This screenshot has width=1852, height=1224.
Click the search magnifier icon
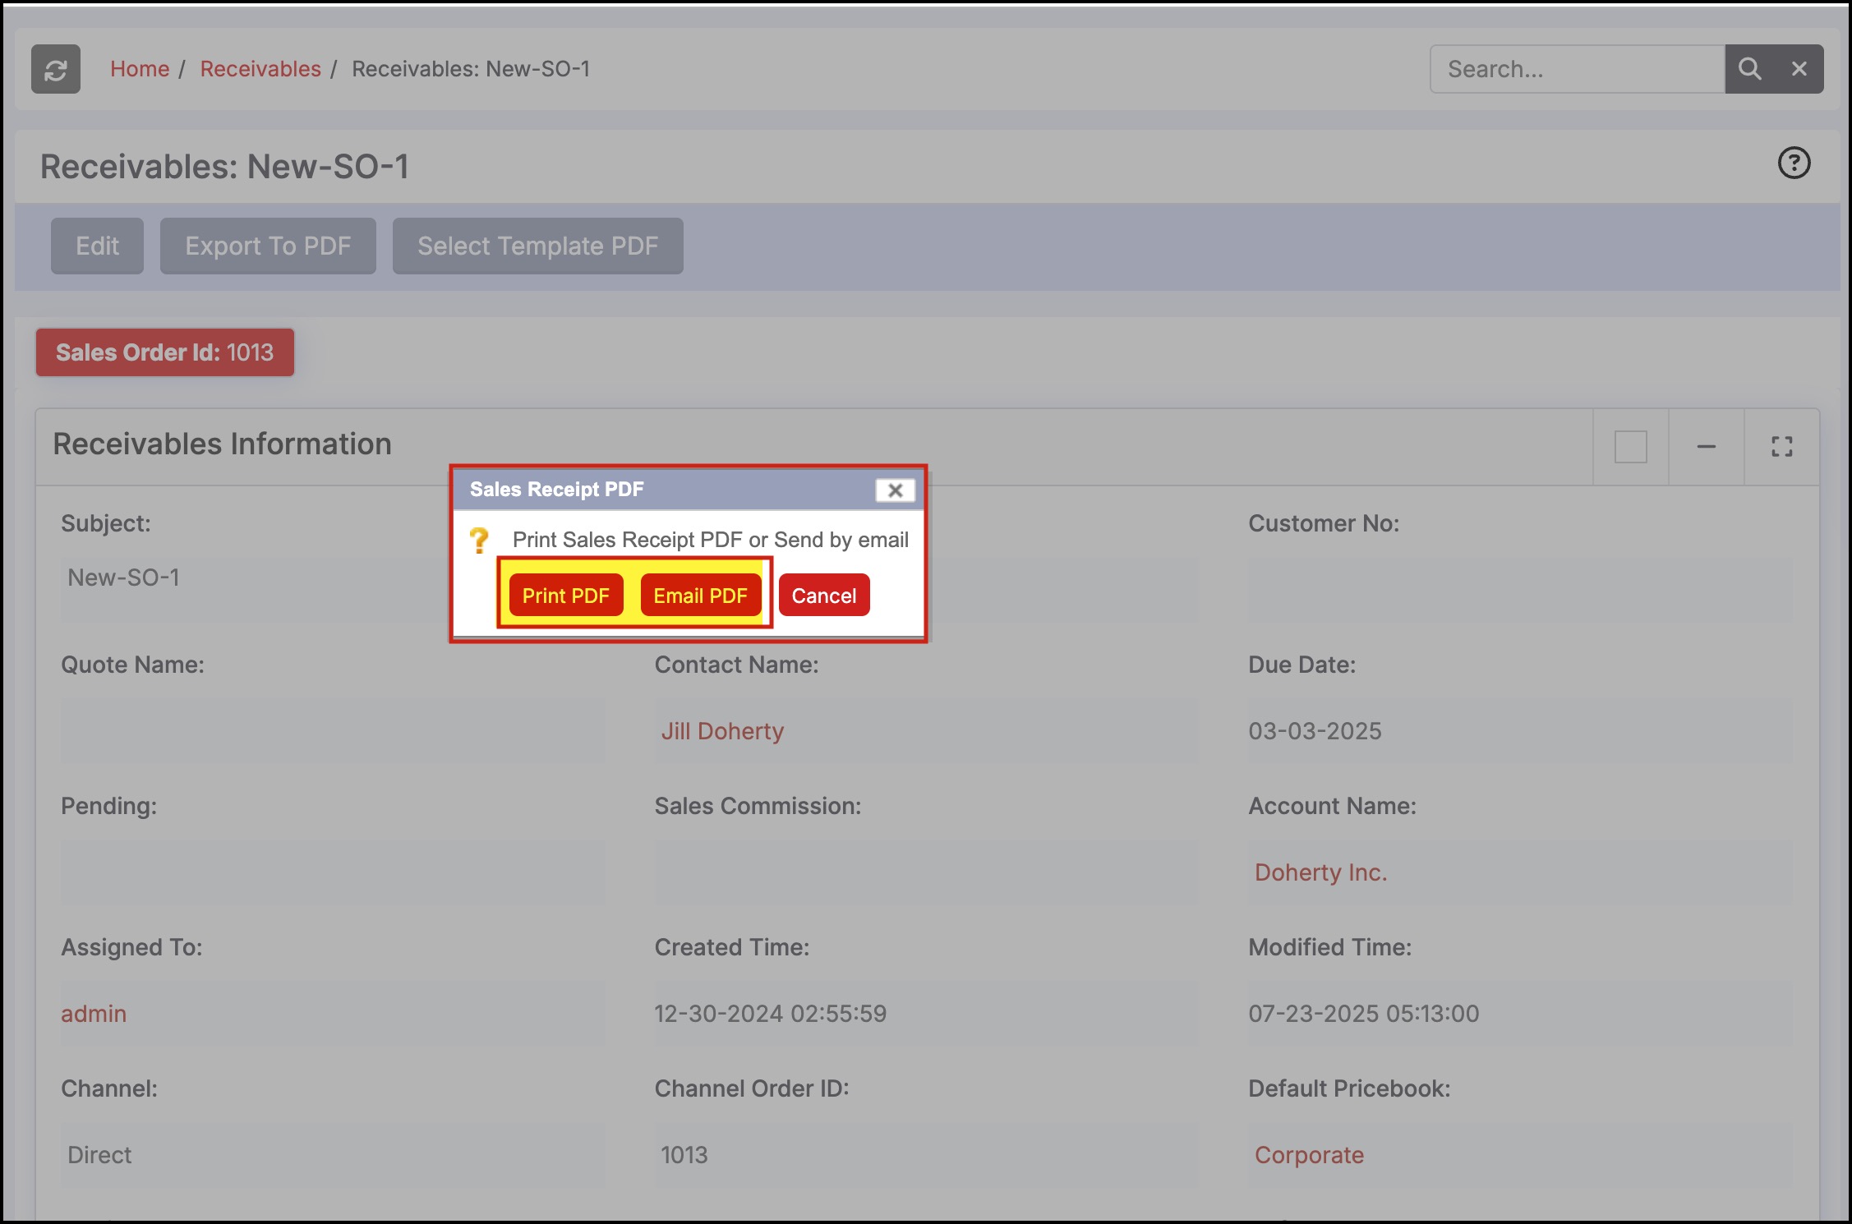(x=1749, y=69)
